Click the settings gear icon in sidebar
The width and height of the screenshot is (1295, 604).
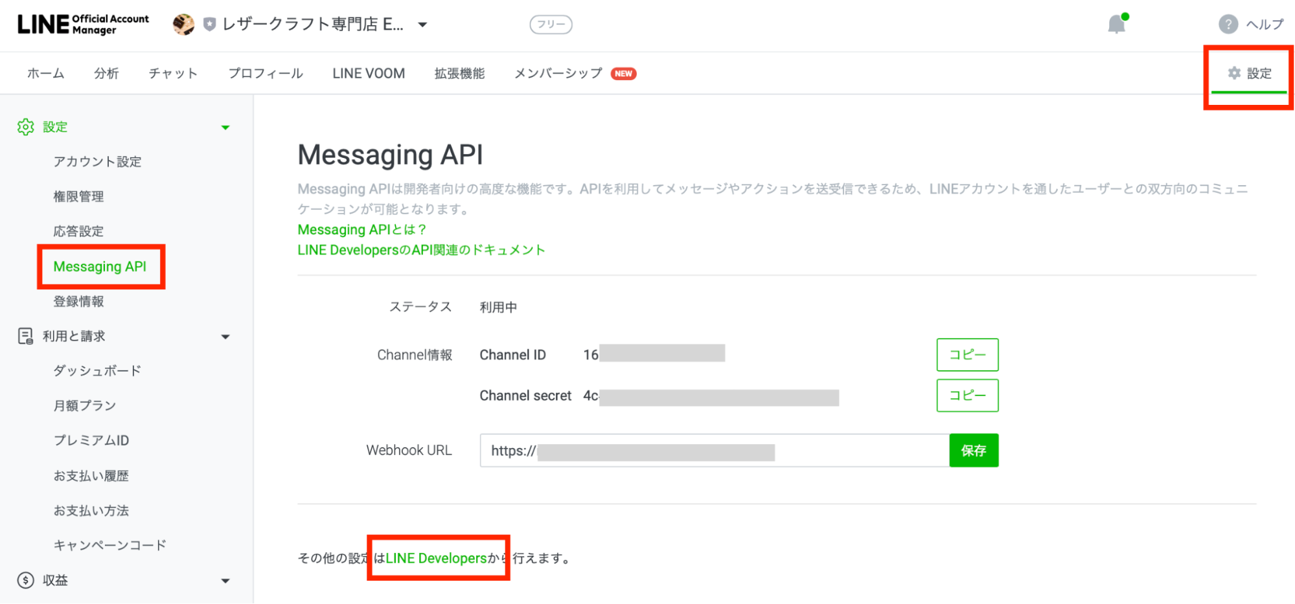pyautogui.click(x=26, y=127)
